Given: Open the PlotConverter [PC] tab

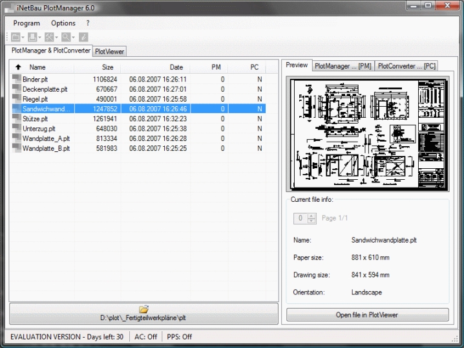Looking at the screenshot, I should (x=407, y=65).
